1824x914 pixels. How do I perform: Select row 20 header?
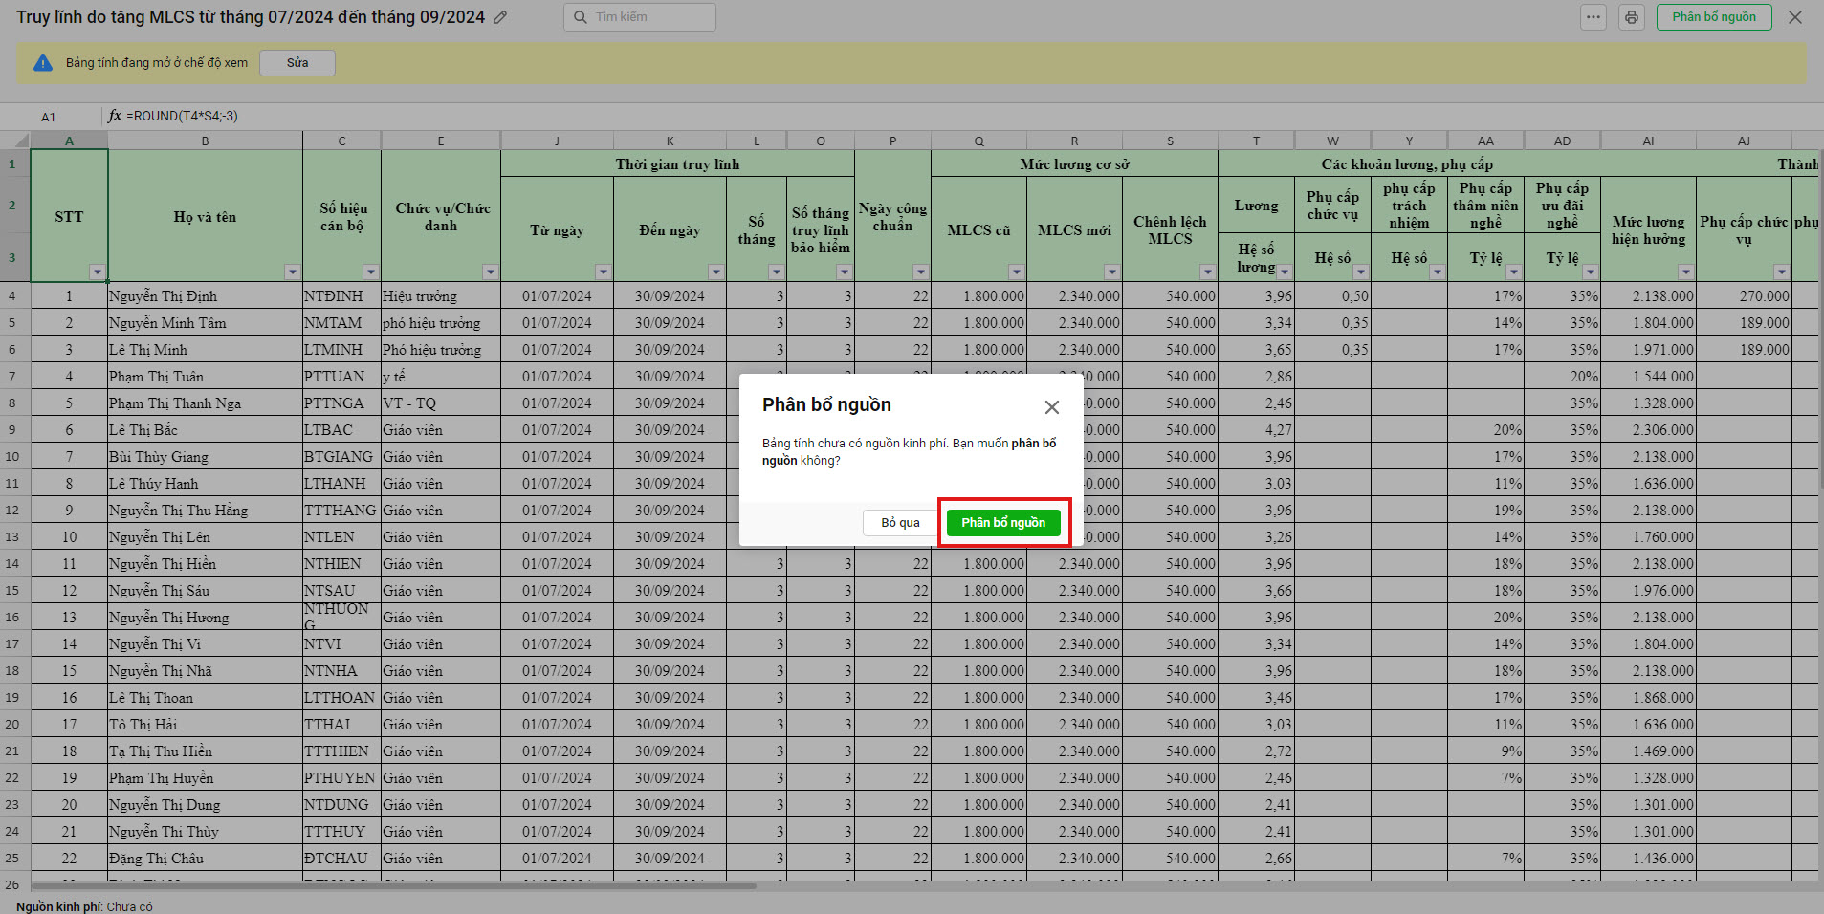click(12, 725)
